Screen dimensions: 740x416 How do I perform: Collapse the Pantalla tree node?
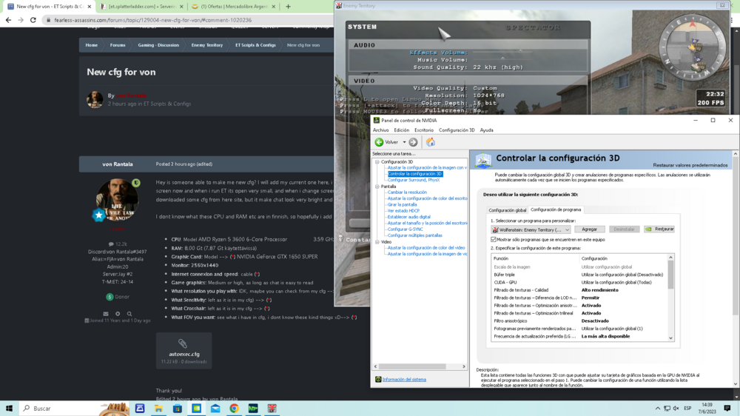pos(377,187)
